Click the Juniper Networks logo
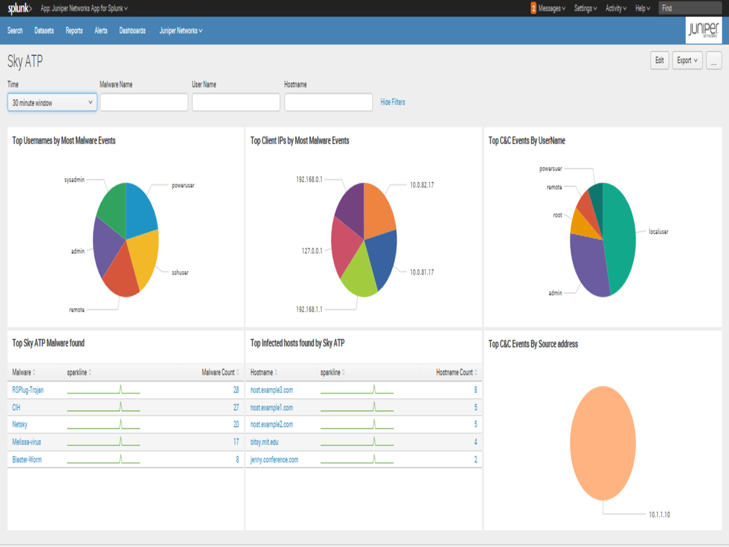Viewport: 729px width, 547px height. pos(703,30)
